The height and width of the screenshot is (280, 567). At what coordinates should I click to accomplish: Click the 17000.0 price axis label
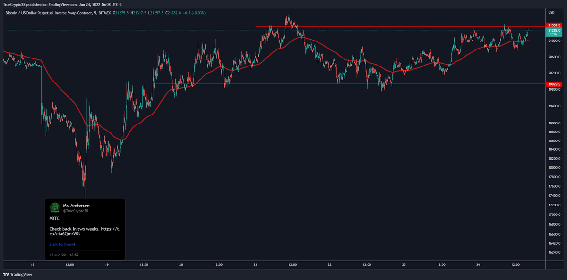(554, 214)
